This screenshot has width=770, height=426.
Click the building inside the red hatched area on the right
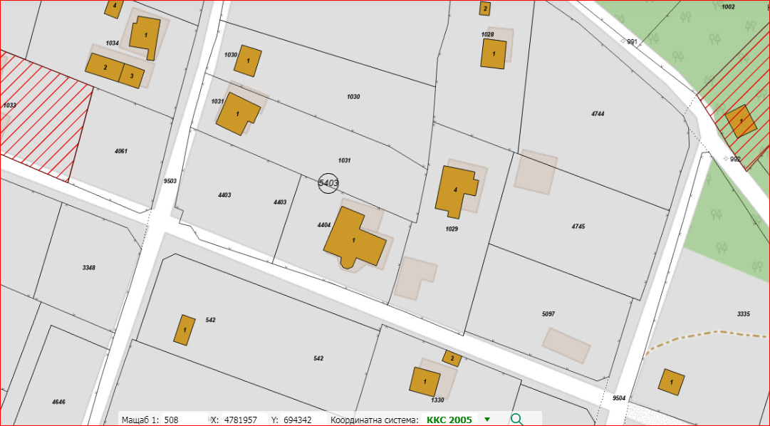click(x=741, y=121)
